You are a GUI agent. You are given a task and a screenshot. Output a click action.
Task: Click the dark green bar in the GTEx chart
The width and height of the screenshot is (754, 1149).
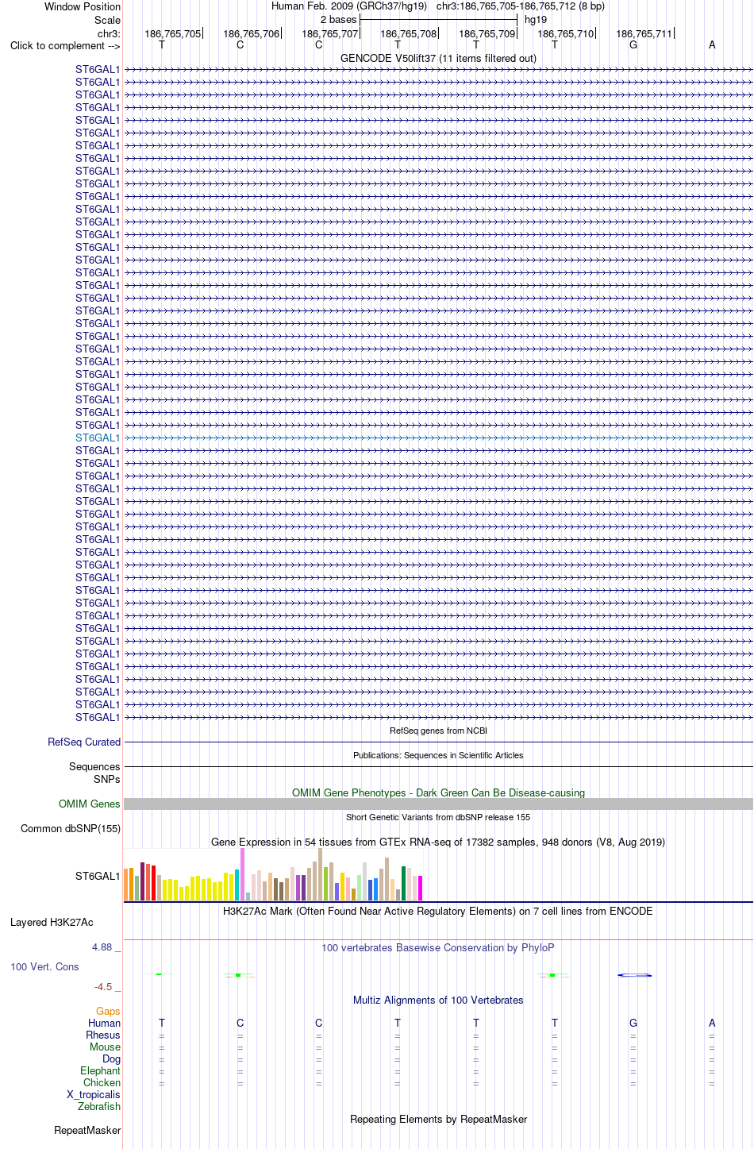(403, 884)
